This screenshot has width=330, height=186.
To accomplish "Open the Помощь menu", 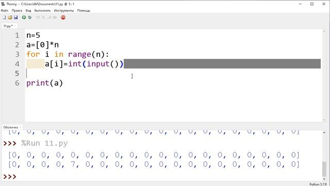I will tap(84, 10).
